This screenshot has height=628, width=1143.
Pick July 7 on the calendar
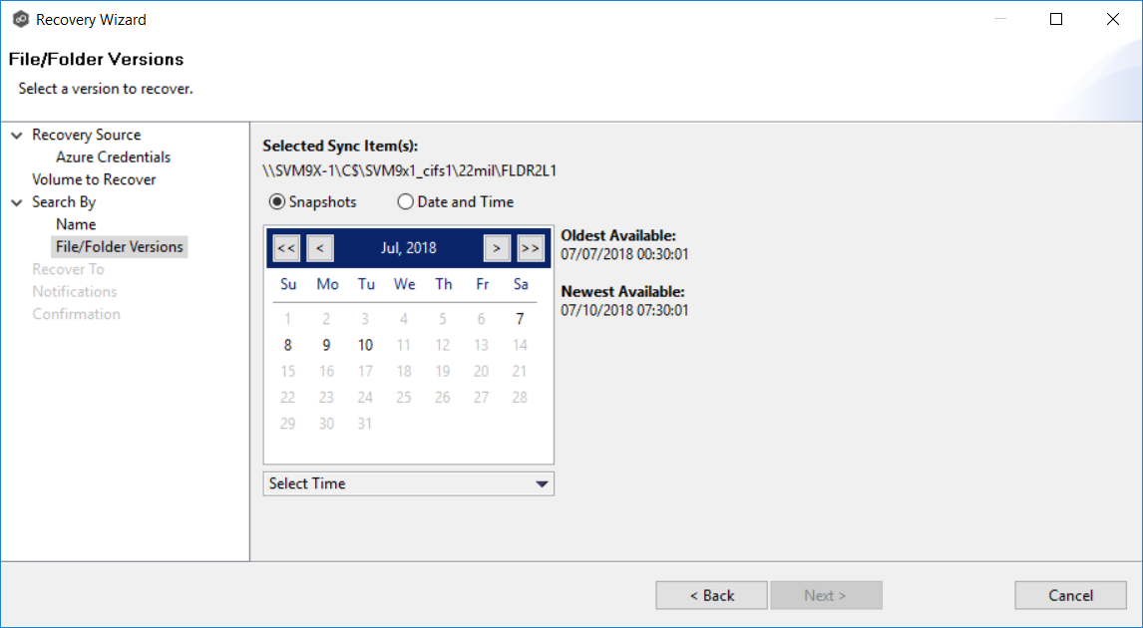coord(520,319)
